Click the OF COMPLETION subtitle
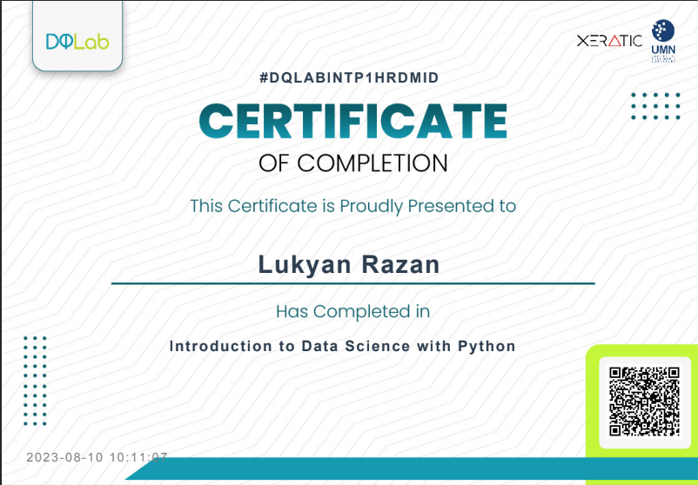The width and height of the screenshot is (698, 485). click(x=352, y=163)
